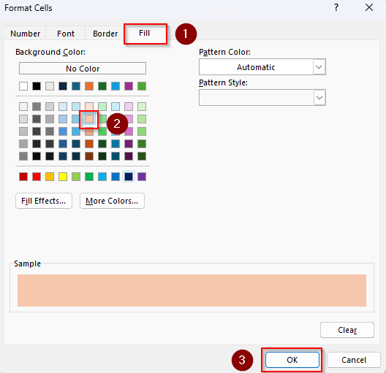
Task: Switch to the Font tab
Action: (x=66, y=34)
